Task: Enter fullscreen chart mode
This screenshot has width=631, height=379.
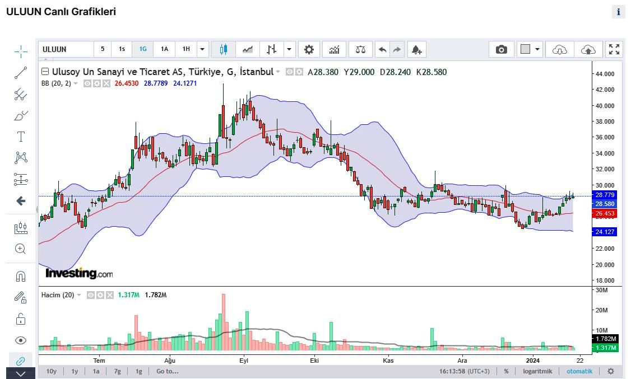Action: click(x=614, y=49)
